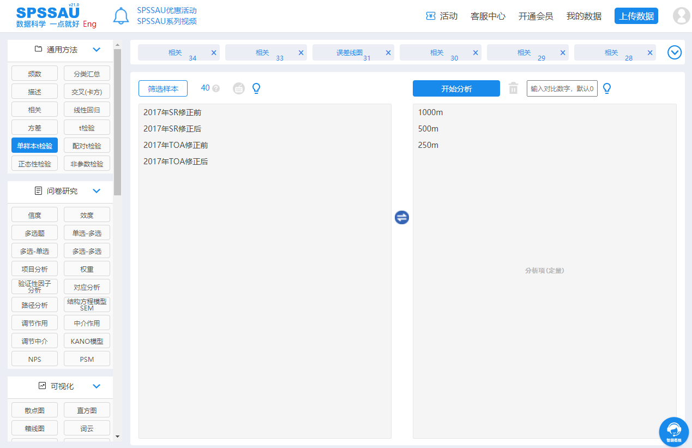Open the smart customer service floating icon
Screen dimensions: 692x448
point(673,432)
